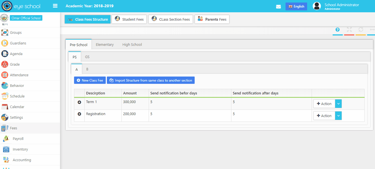The image size is (375, 169).
Task: Show the Calendar from the sidebar
Action: coord(30,107)
